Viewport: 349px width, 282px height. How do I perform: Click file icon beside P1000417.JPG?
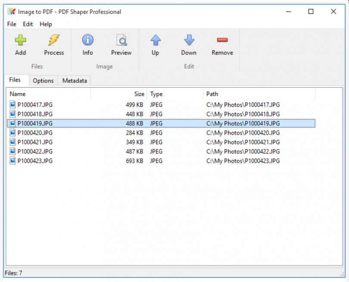click(x=12, y=104)
